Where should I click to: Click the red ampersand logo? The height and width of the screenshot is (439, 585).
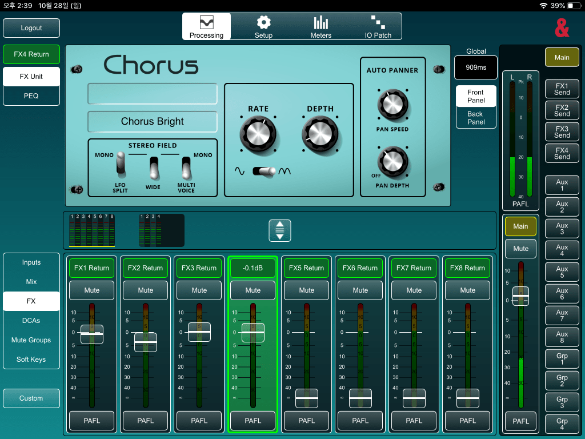coord(562,27)
